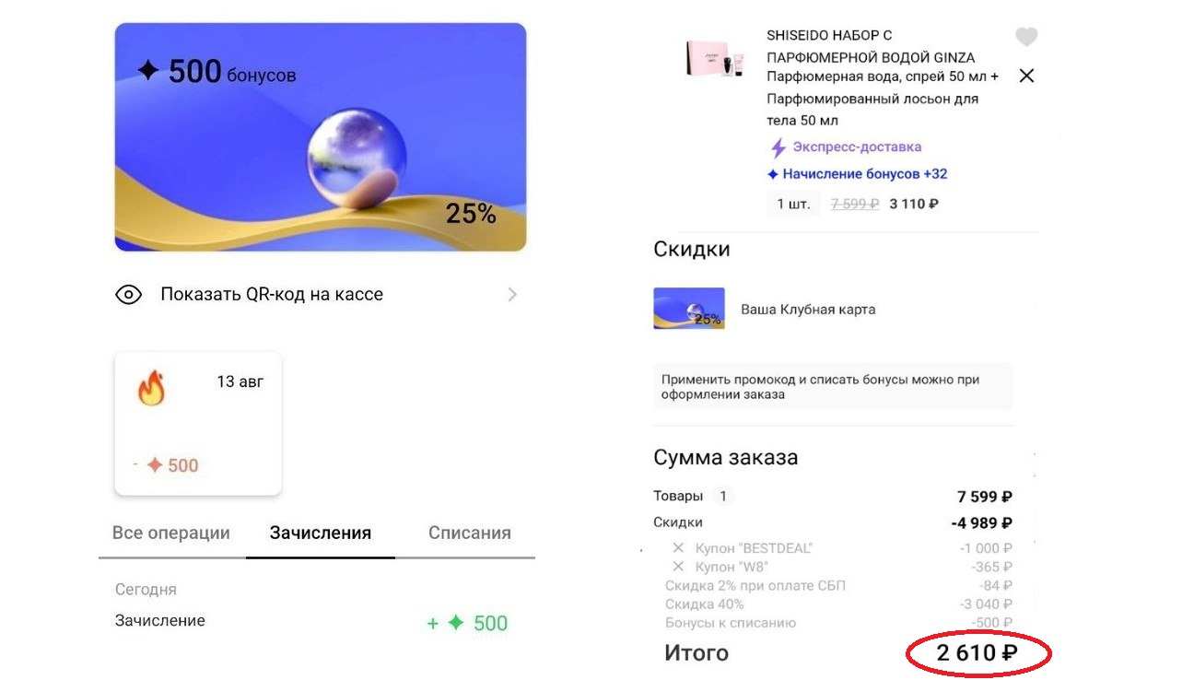Click the fire icon on the 13 авг card
The height and width of the screenshot is (680, 1194).
pos(151,389)
